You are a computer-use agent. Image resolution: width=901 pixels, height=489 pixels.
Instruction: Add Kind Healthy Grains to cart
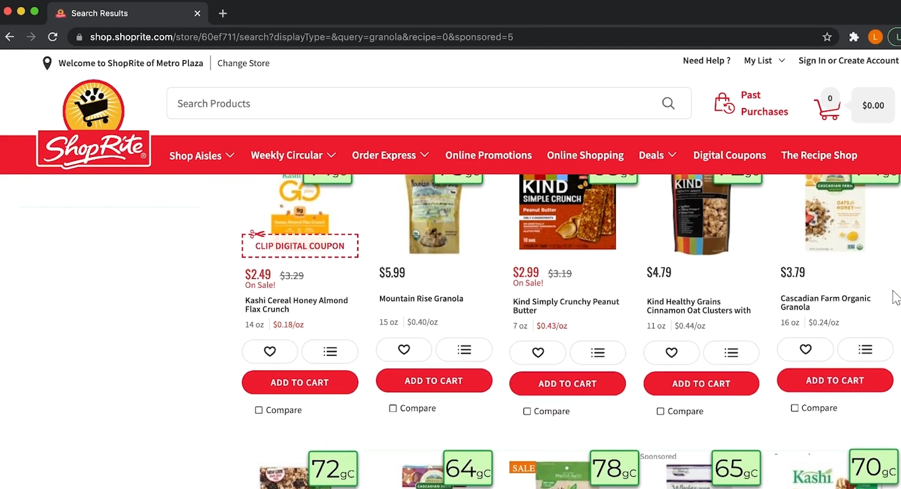(x=701, y=383)
